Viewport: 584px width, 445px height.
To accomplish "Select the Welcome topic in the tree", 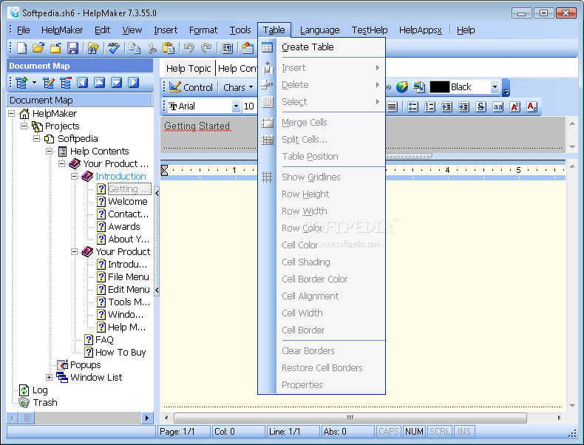I will (x=127, y=202).
